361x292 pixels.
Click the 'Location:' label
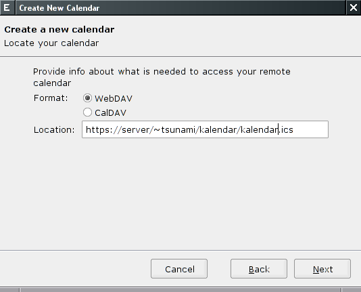tap(54, 130)
